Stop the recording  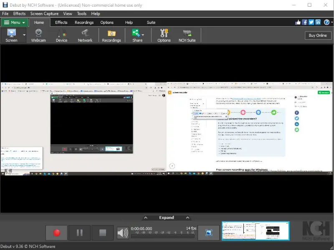pos(102,233)
